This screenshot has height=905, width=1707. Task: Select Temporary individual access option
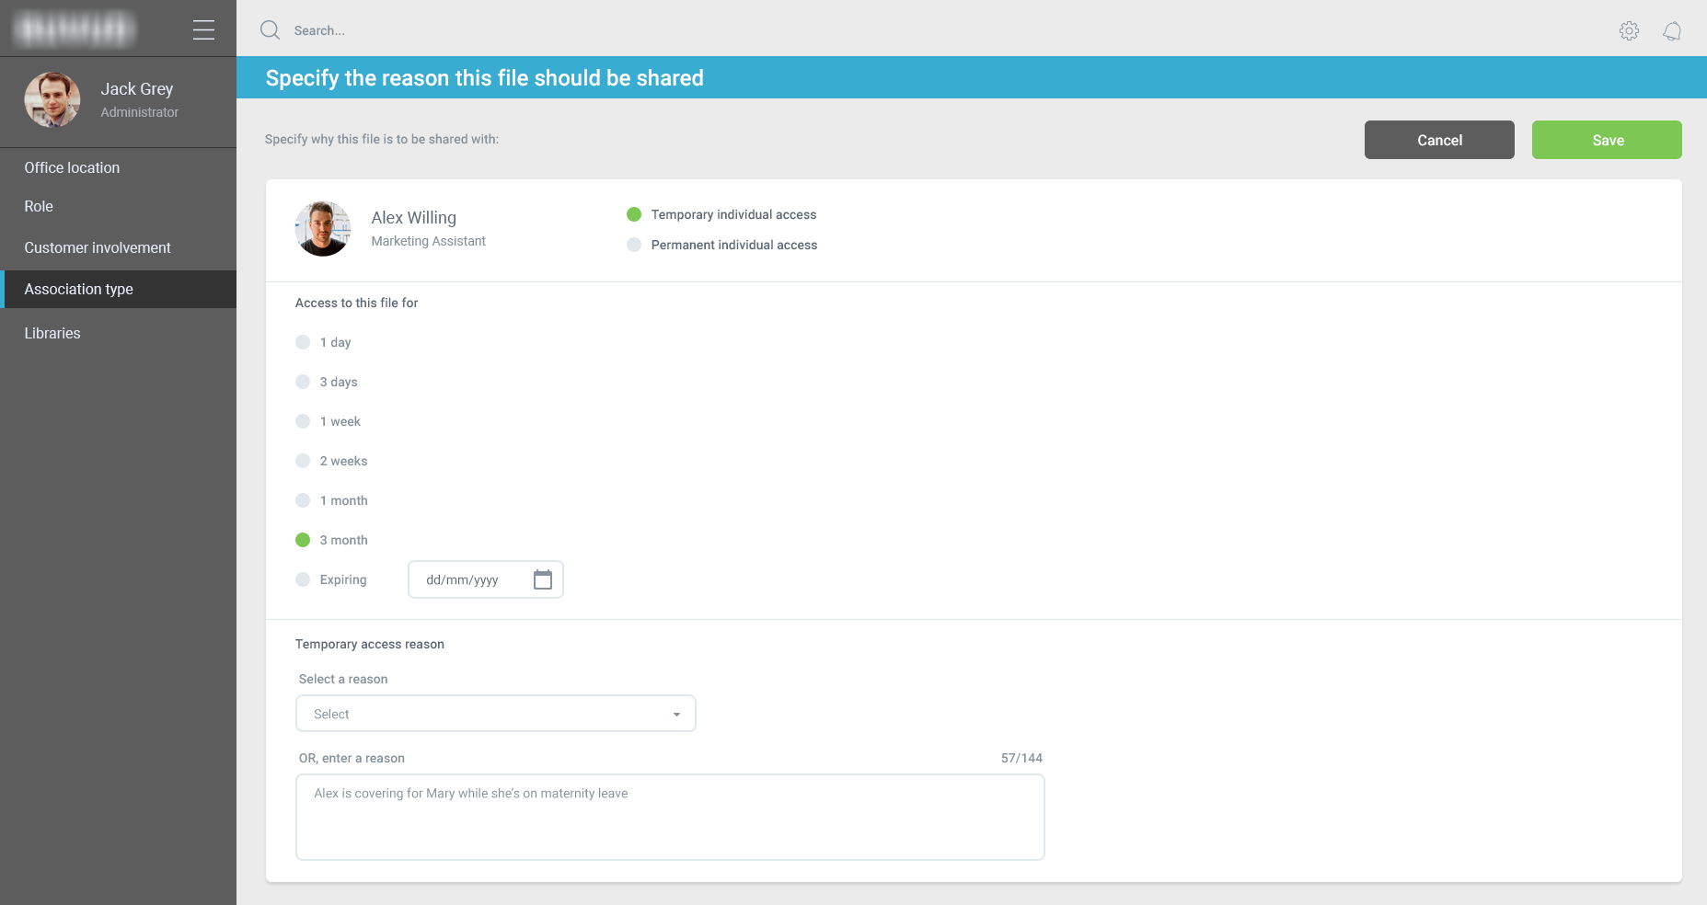(x=634, y=214)
